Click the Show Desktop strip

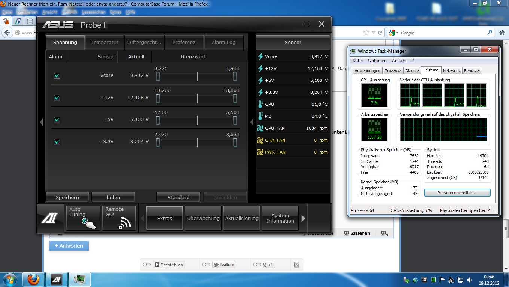[507, 280]
